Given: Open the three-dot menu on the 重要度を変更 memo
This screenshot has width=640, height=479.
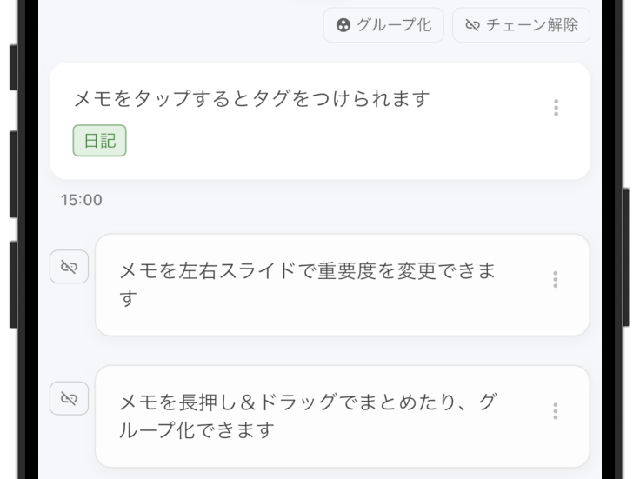Looking at the screenshot, I should [x=555, y=279].
